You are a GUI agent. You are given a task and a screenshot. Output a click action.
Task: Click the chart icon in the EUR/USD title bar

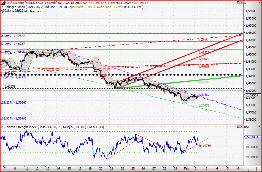point(3,3)
